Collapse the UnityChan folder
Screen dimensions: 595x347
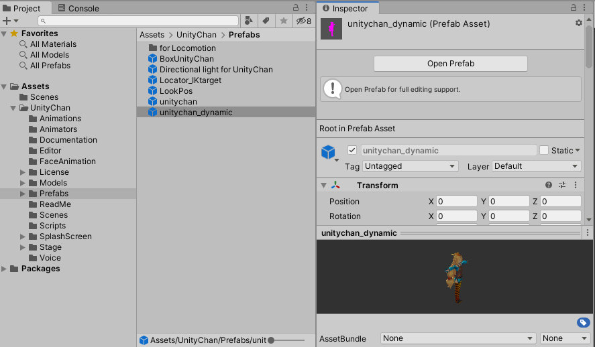click(13, 108)
